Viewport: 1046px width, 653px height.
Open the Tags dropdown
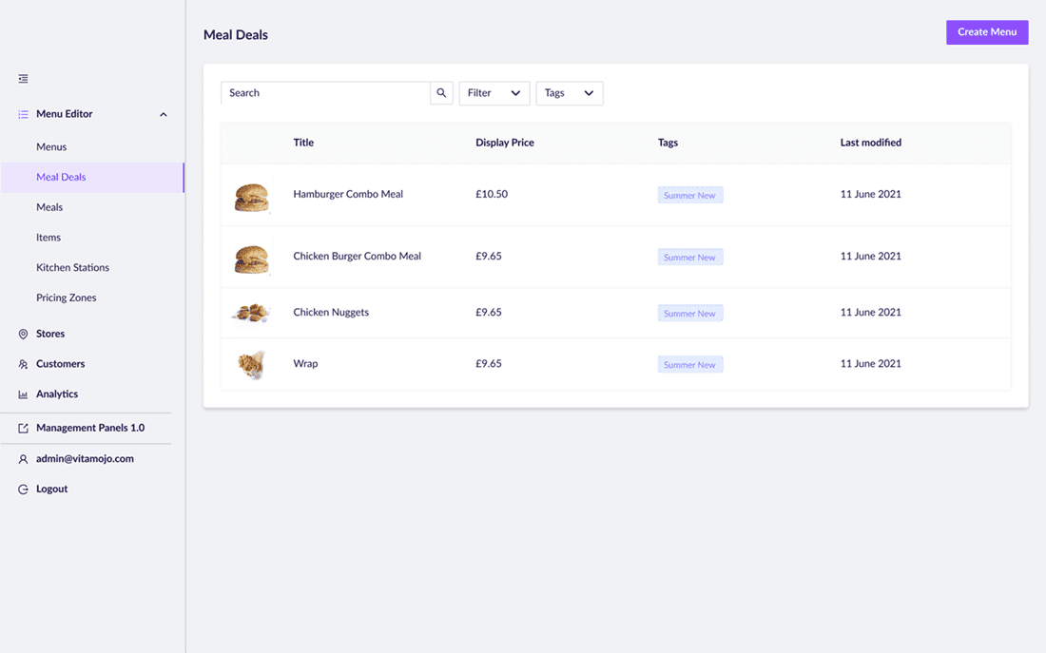coord(569,93)
